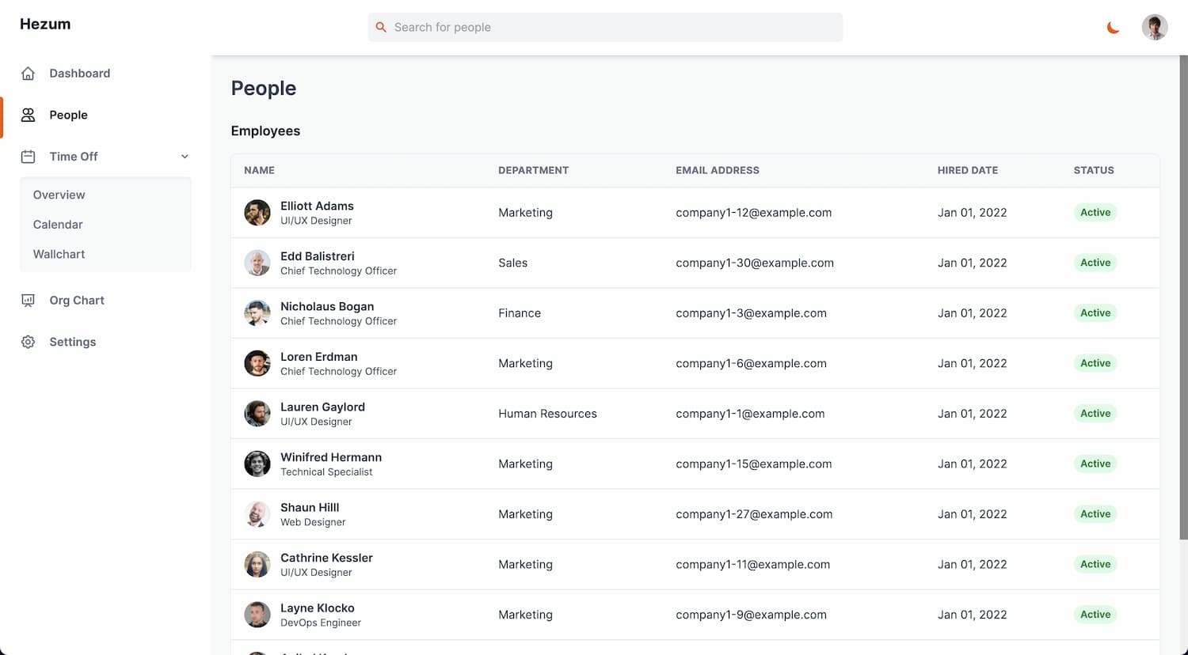The height and width of the screenshot is (655, 1188).
Task: Open the Org Chart icon
Action: pos(28,301)
